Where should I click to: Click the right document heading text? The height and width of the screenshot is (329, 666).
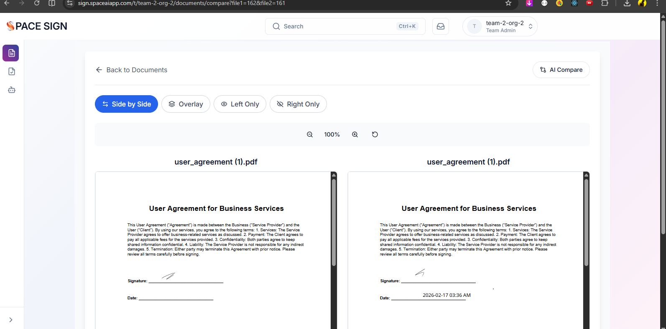pos(469,208)
